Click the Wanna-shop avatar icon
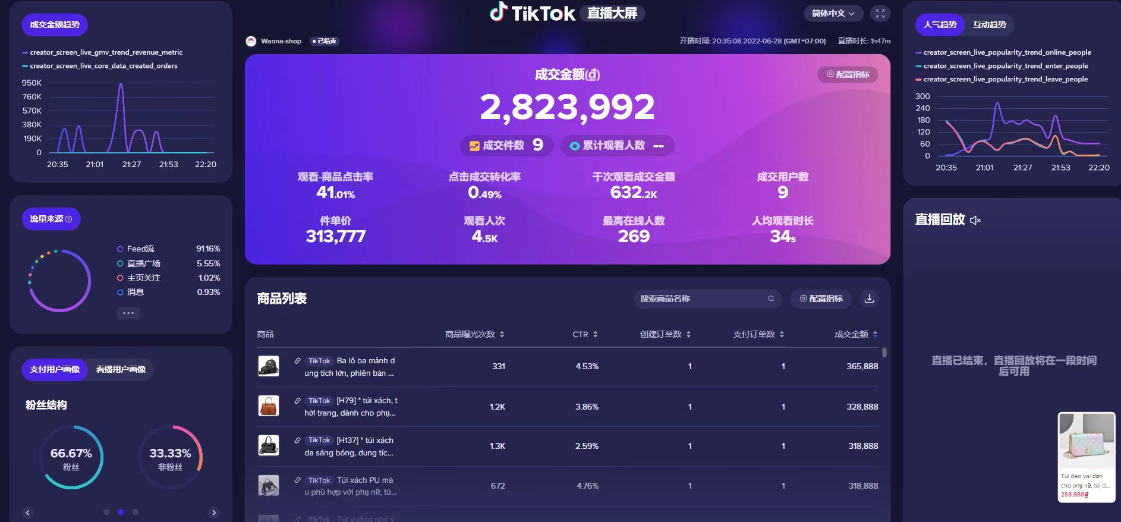Image resolution: width=1121 pixels, height=522 pixels. (x=251, y=41)
